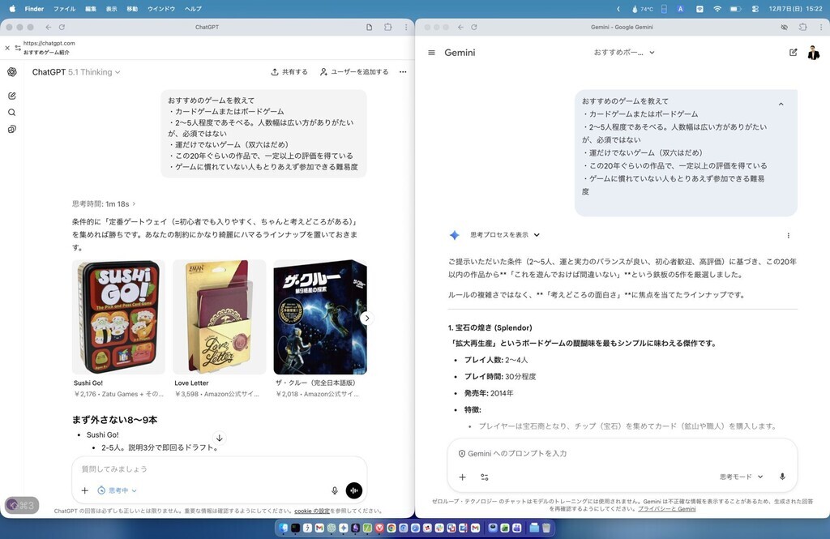
Task: Go back in the Gemini window
Action: coord(460,27)
